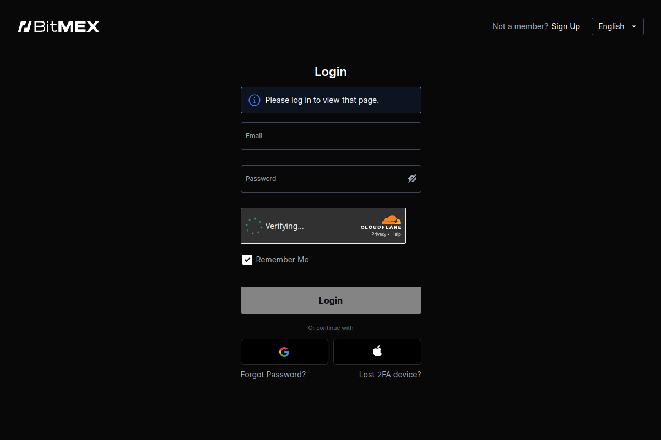The width and height of the screenshot is (661, 440).
Task: Click the 'Please log in to view that page.' message
Action: pyautogui.click(x=322, y=100)
